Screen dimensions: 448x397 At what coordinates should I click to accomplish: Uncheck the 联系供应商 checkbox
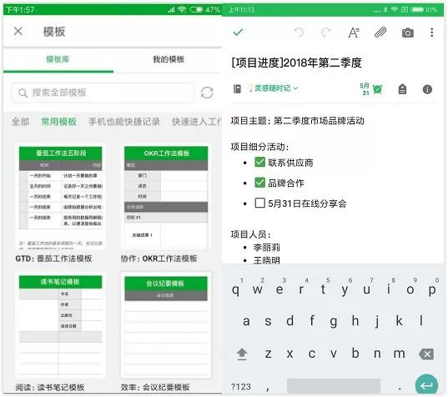click(x=259, y=162)
